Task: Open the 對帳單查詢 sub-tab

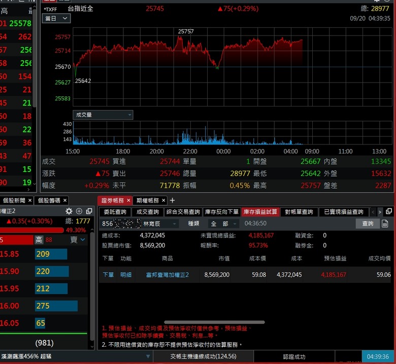Action: click(x=299, y=211)
